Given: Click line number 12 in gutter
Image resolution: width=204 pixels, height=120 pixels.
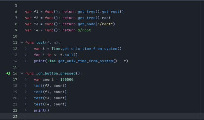Looking at the screenshot, I should (15, 49).
